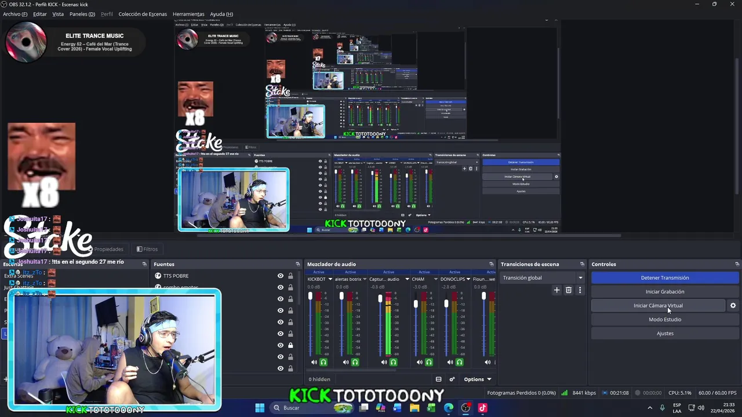Open the Ayuda menu
This screenshot has height=417, width=742.
click(x=221, y=14)
